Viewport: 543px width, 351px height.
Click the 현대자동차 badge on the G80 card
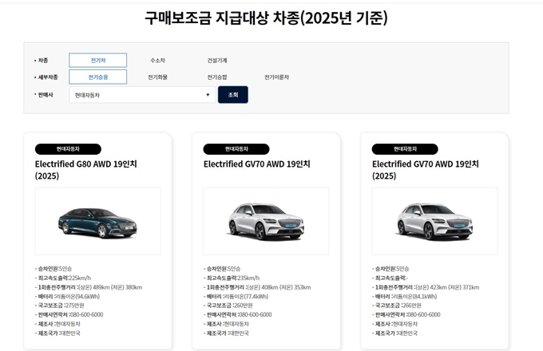(68, 149)
